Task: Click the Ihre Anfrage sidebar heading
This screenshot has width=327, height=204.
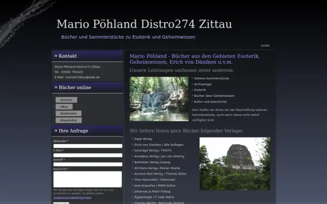Action: click(87, 131)
